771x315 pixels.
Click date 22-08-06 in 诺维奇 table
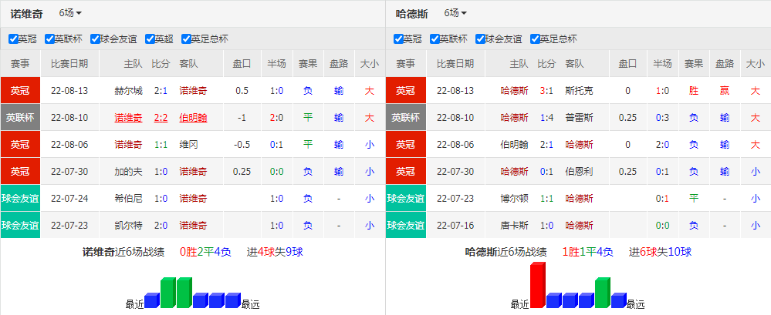coord(69,145)
